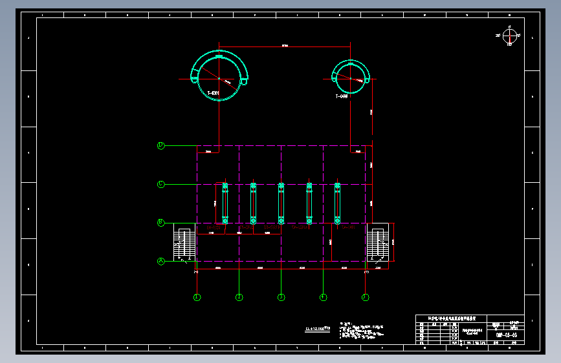This screenshot has height=363, width=561.
Task: Click the notes text block near title block
Action: click(361, 331)
